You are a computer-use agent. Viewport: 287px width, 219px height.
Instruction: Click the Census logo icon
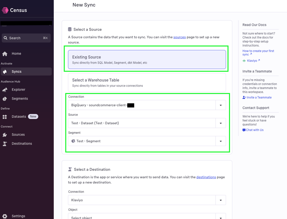pos(5,10)
